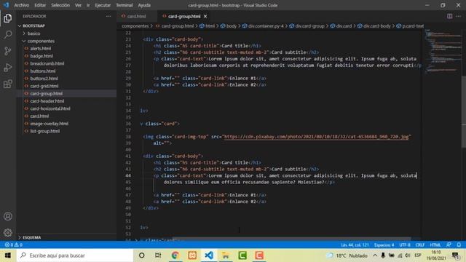
Task: Show hidden system tray icons
Action: [375, 255]
